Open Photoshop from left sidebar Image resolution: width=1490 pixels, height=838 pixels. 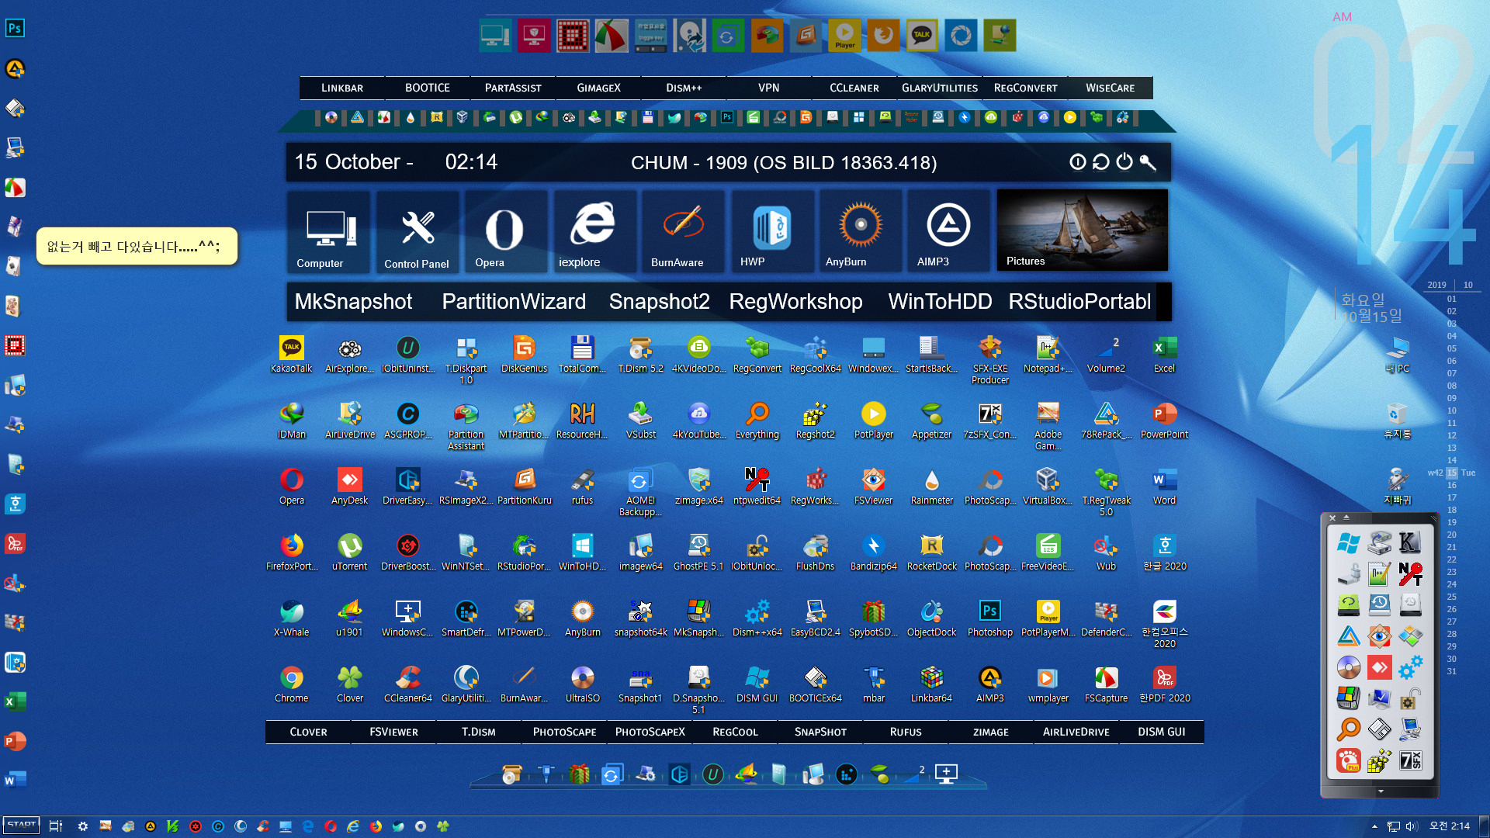[x=15, y=29]
